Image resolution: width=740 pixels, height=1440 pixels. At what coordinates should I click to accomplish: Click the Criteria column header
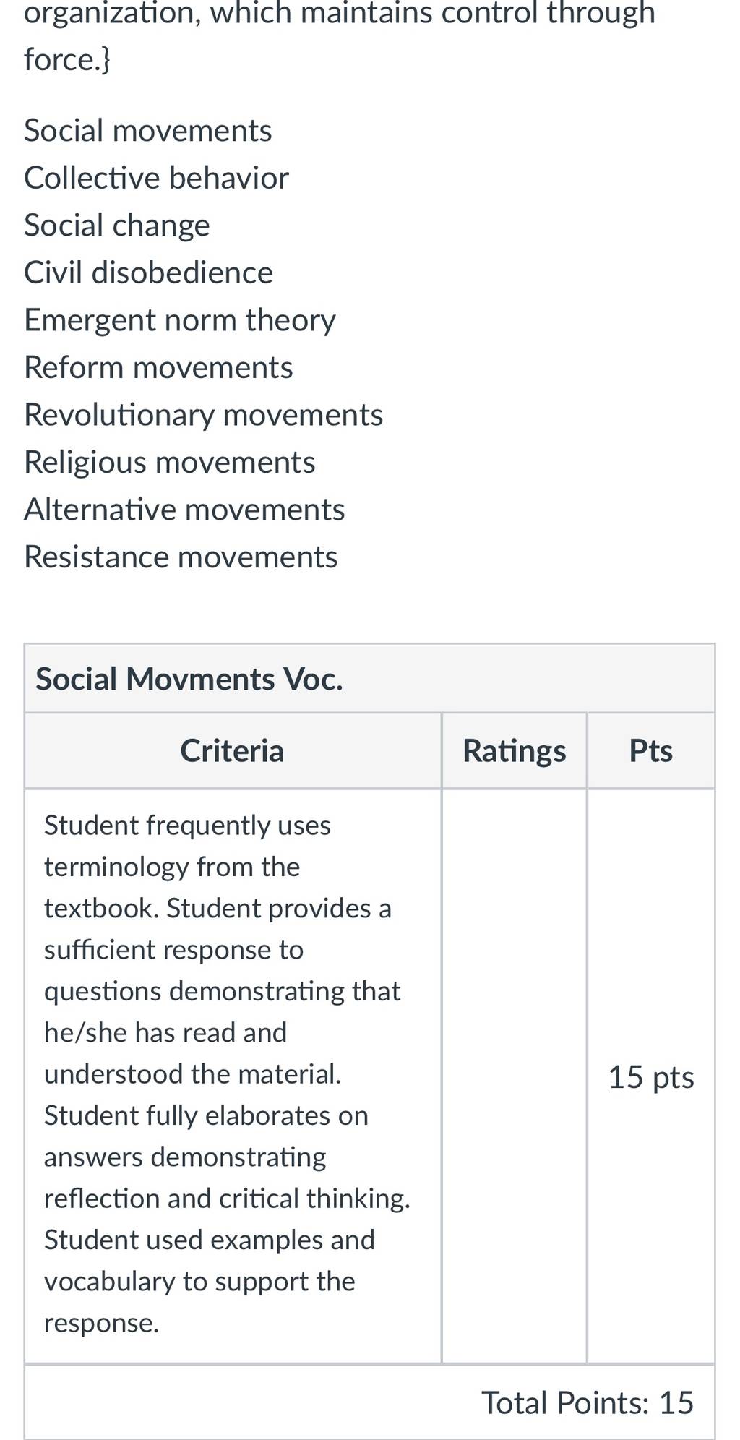click(x=233, y=750)
